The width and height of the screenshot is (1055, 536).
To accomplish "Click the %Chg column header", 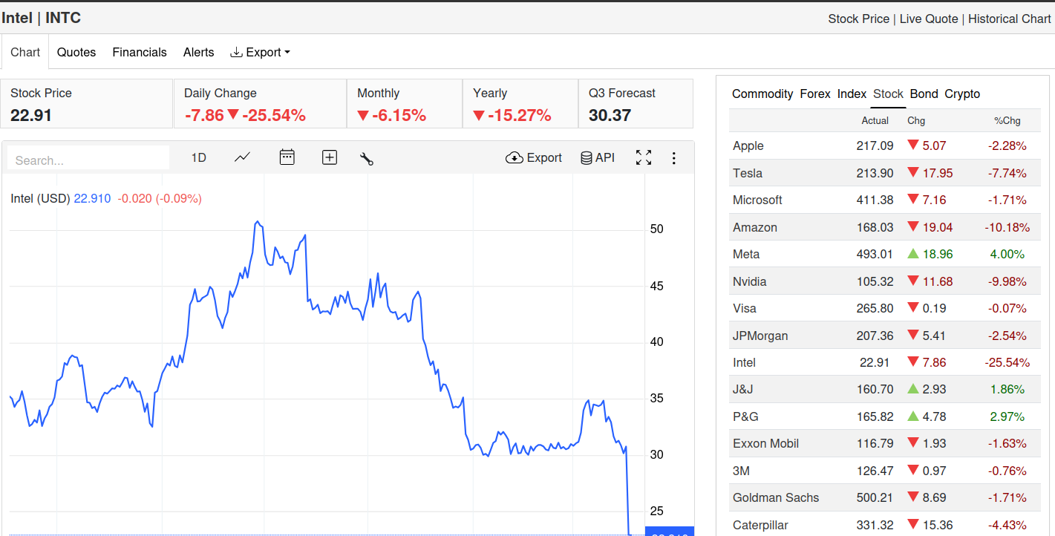I will point(1007,120).
